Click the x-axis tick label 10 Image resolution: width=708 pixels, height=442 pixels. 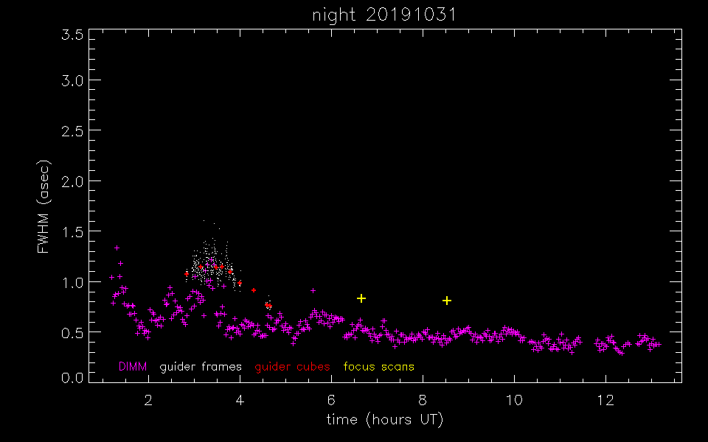514,399
